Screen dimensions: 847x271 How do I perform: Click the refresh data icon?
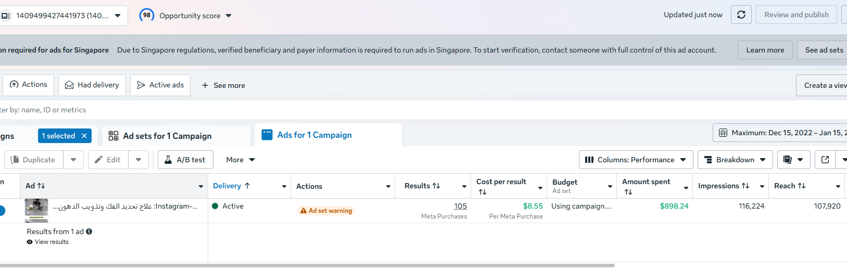741,15
